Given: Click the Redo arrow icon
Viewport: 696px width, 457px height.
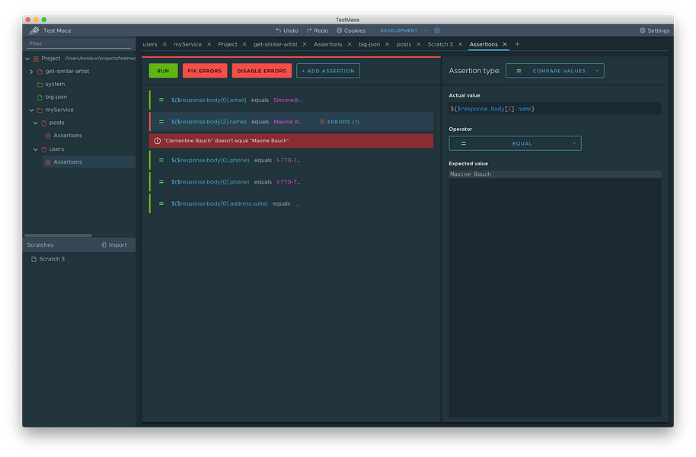Looking at the screenshot, I should (x=309, y=30).
